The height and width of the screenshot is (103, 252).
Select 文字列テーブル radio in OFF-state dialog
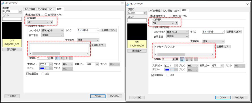[46, 15]
